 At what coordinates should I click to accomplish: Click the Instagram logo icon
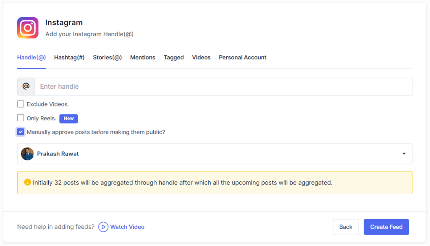(28, 28)
